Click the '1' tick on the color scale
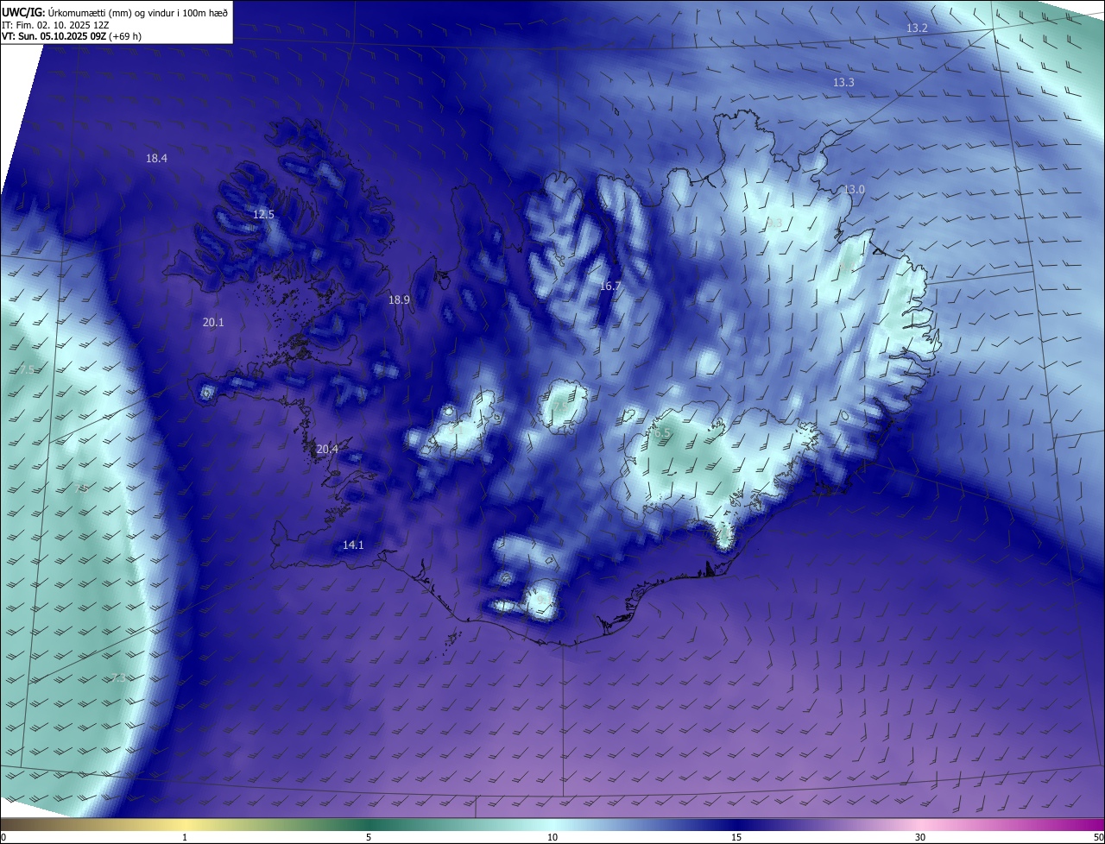This screenshot has height=844, width=1105. (x=185, y=837)
